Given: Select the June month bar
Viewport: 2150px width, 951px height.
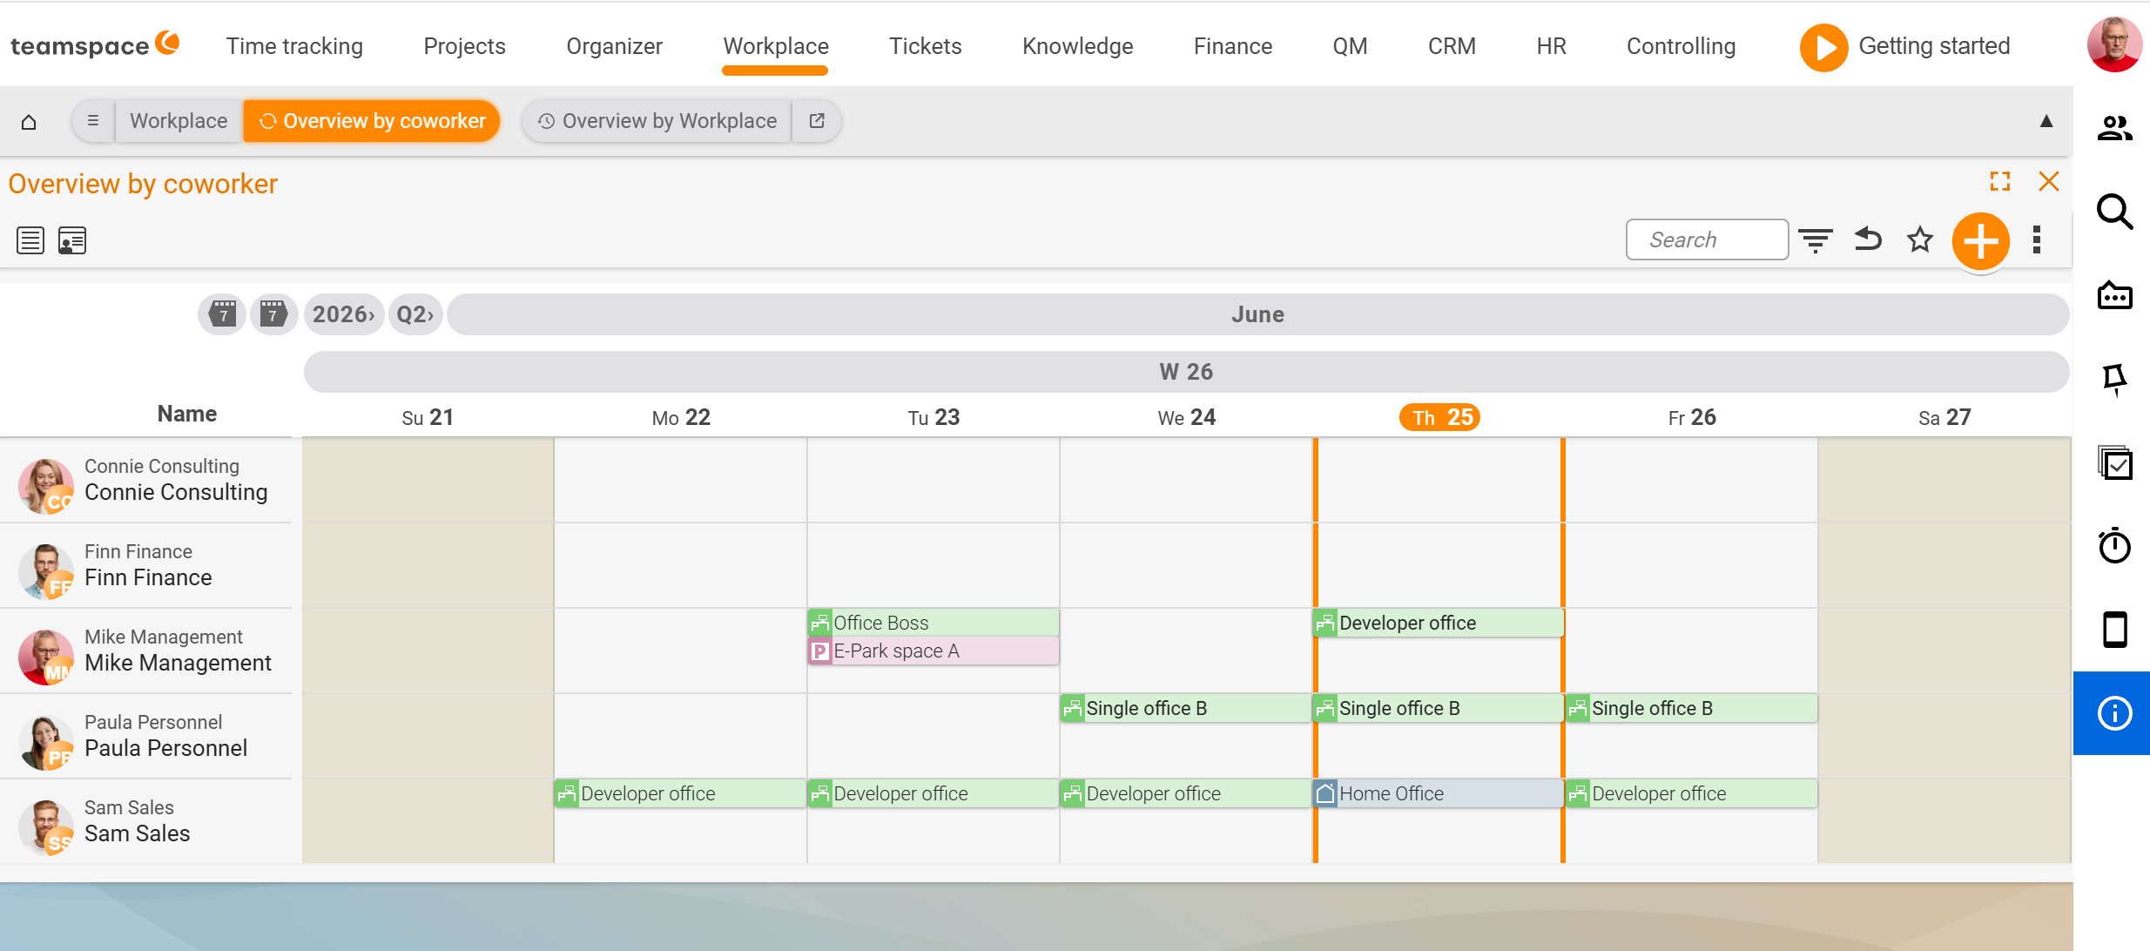Looking at the screenshot, I should 1257,314.
